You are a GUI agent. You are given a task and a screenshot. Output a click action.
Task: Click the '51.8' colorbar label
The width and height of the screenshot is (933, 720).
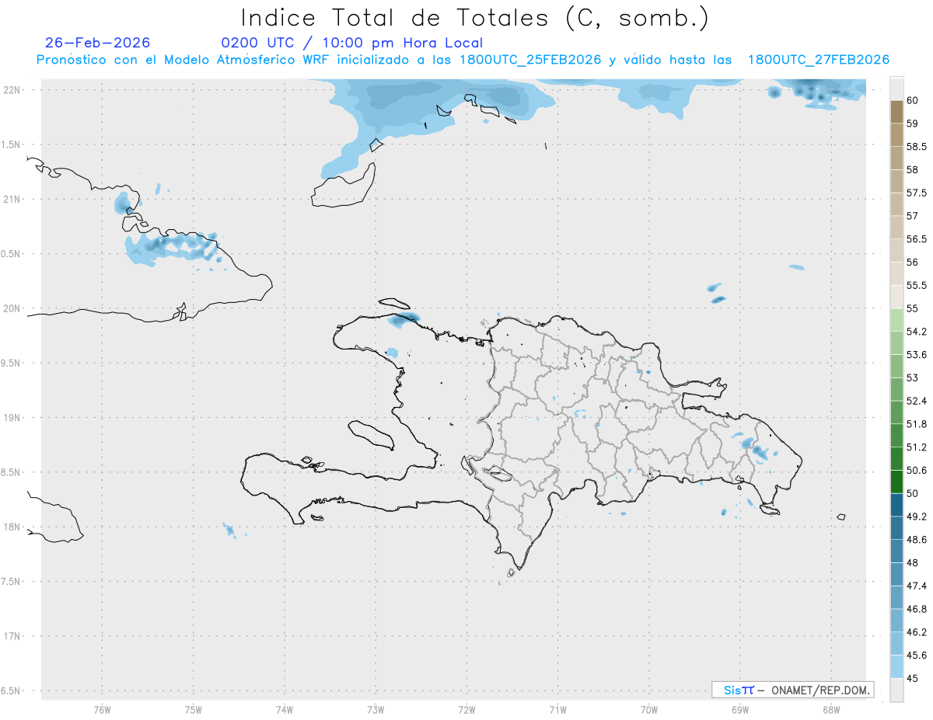coord(917,424)
